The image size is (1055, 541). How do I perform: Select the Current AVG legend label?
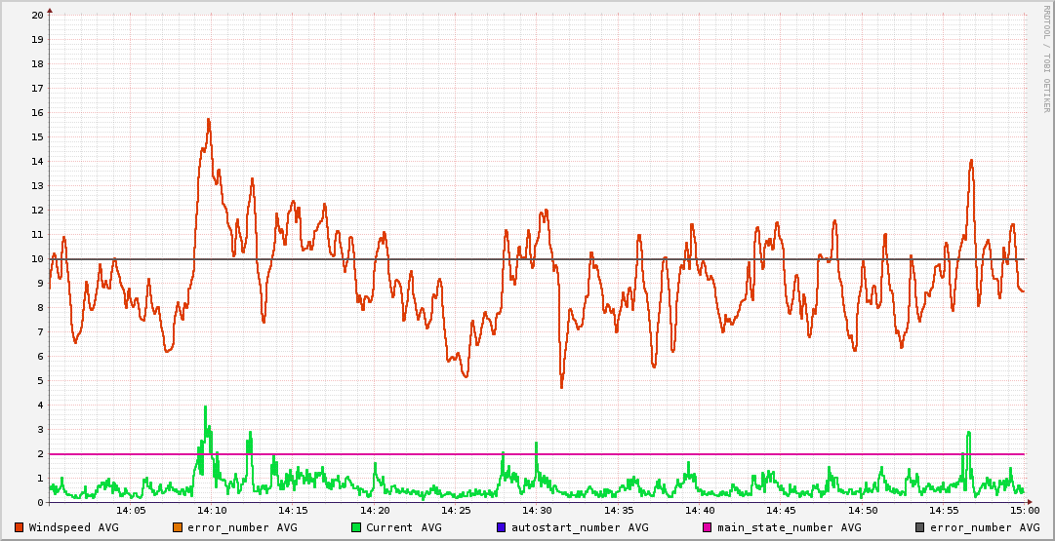(x=403, y=527)
